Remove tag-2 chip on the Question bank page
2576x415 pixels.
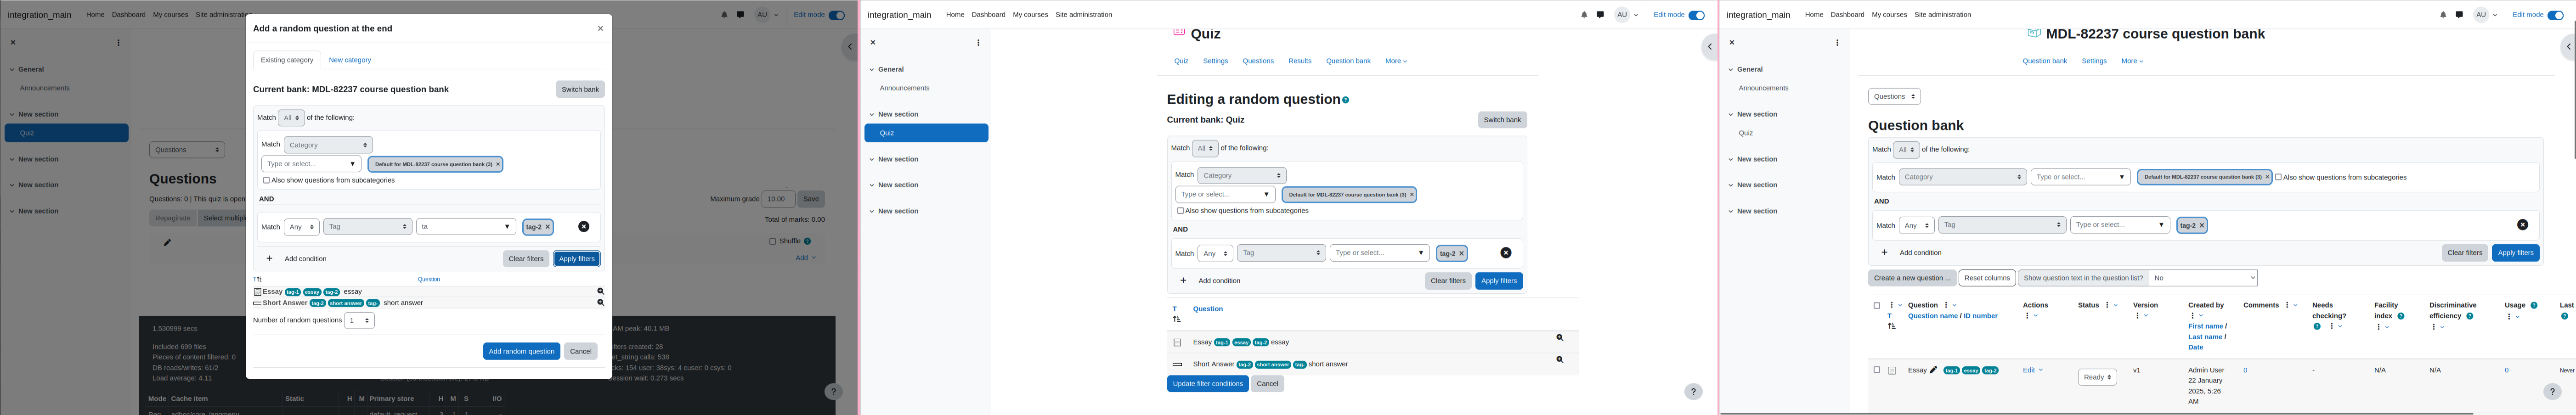(x=2201, y=225)
